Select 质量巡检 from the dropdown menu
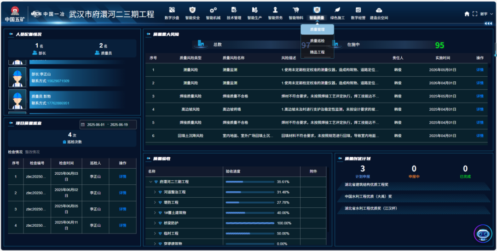 317,41
